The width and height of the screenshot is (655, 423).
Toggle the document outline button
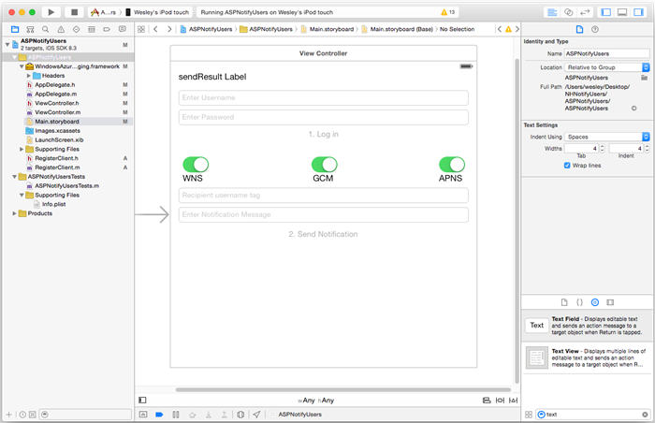click(x=142, y=400)
